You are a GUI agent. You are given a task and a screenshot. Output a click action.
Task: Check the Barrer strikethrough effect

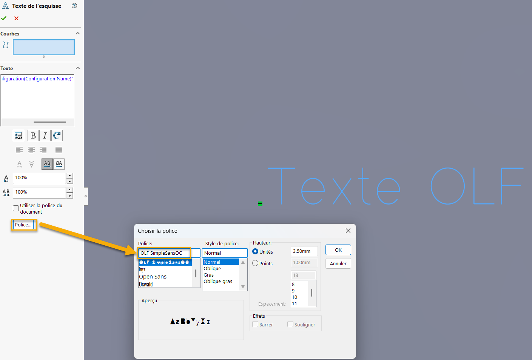[x=255, y=325]
